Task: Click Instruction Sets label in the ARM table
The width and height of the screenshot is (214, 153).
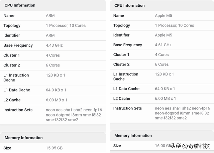Action: pyautogui.click(x=18, y=110)
